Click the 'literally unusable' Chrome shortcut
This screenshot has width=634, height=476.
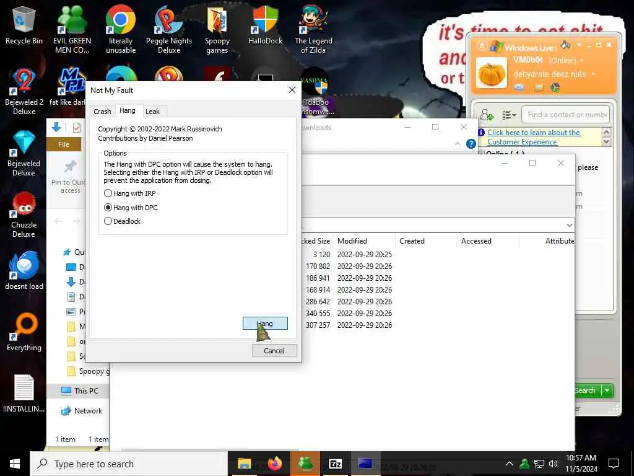[121, 30]
